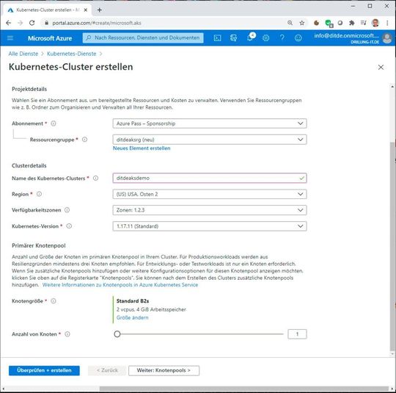The width and height of the screenshot is (396, 393).
Task: Focus the cluster name field ditdeaksdemo
Action: (x=210, y=179)
